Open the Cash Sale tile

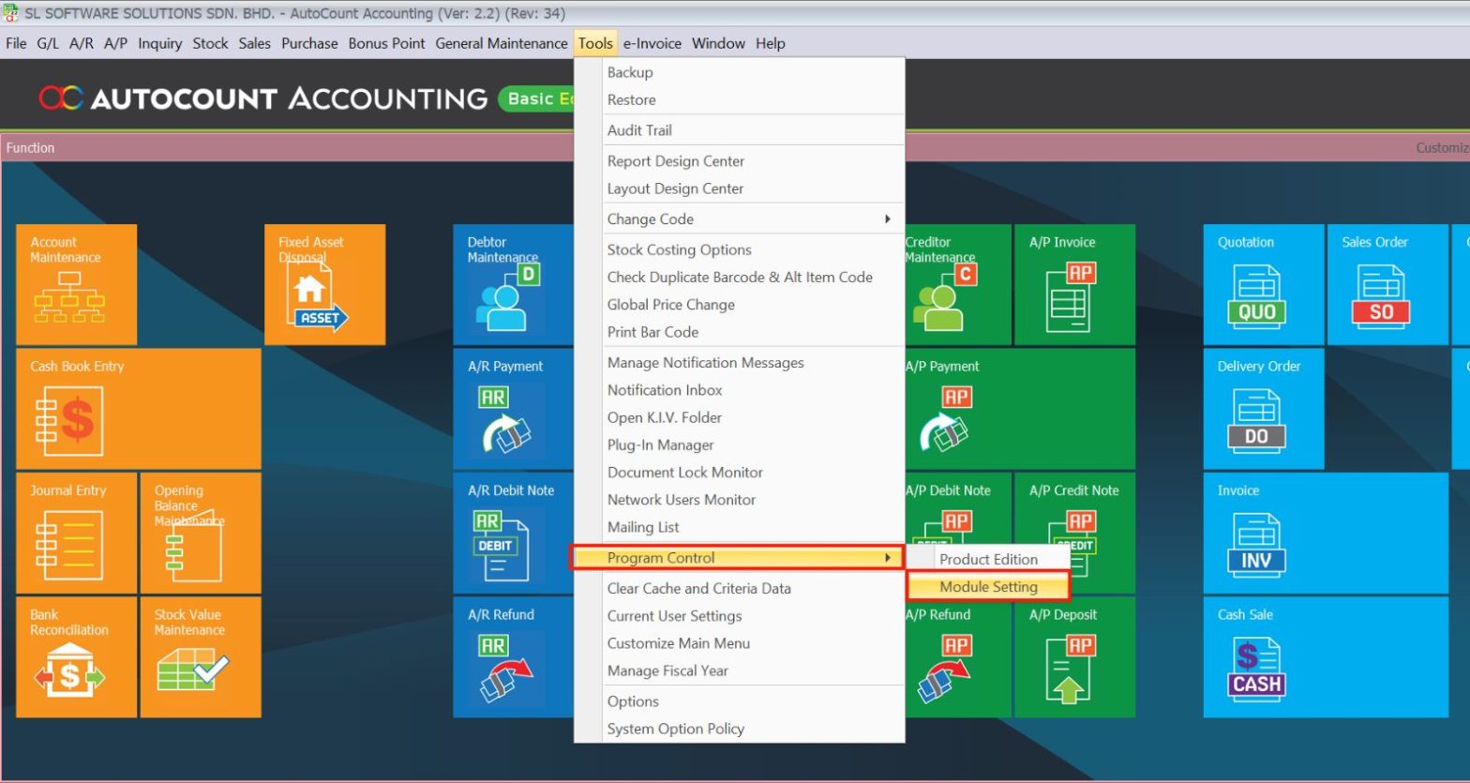click(x=1326, y=657)
